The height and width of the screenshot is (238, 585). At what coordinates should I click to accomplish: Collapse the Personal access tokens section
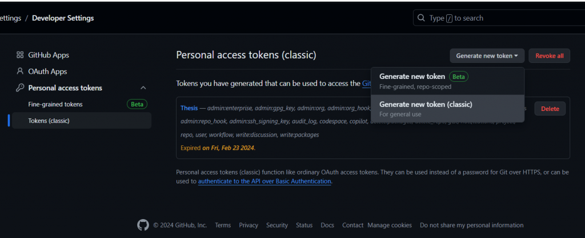pyautogui.click(x=143, y=88)
